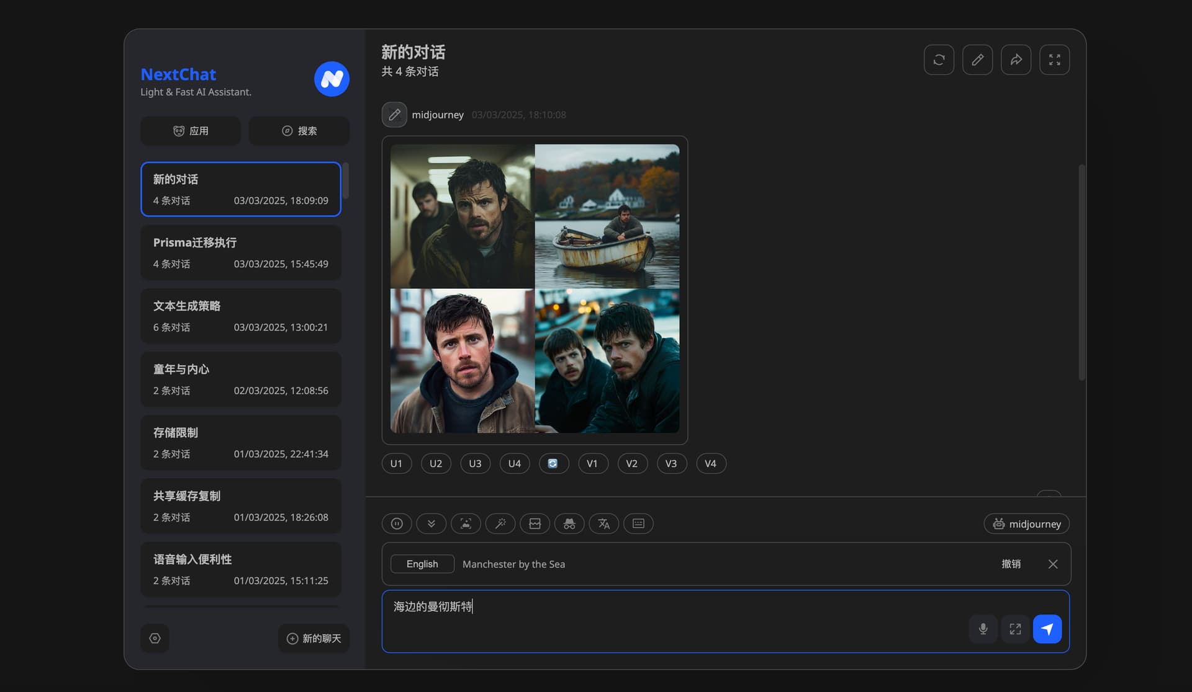Click the 撤销 undo translation button
The height and width of the screenshot is (692, 1192).
(x=1011, y=564)
